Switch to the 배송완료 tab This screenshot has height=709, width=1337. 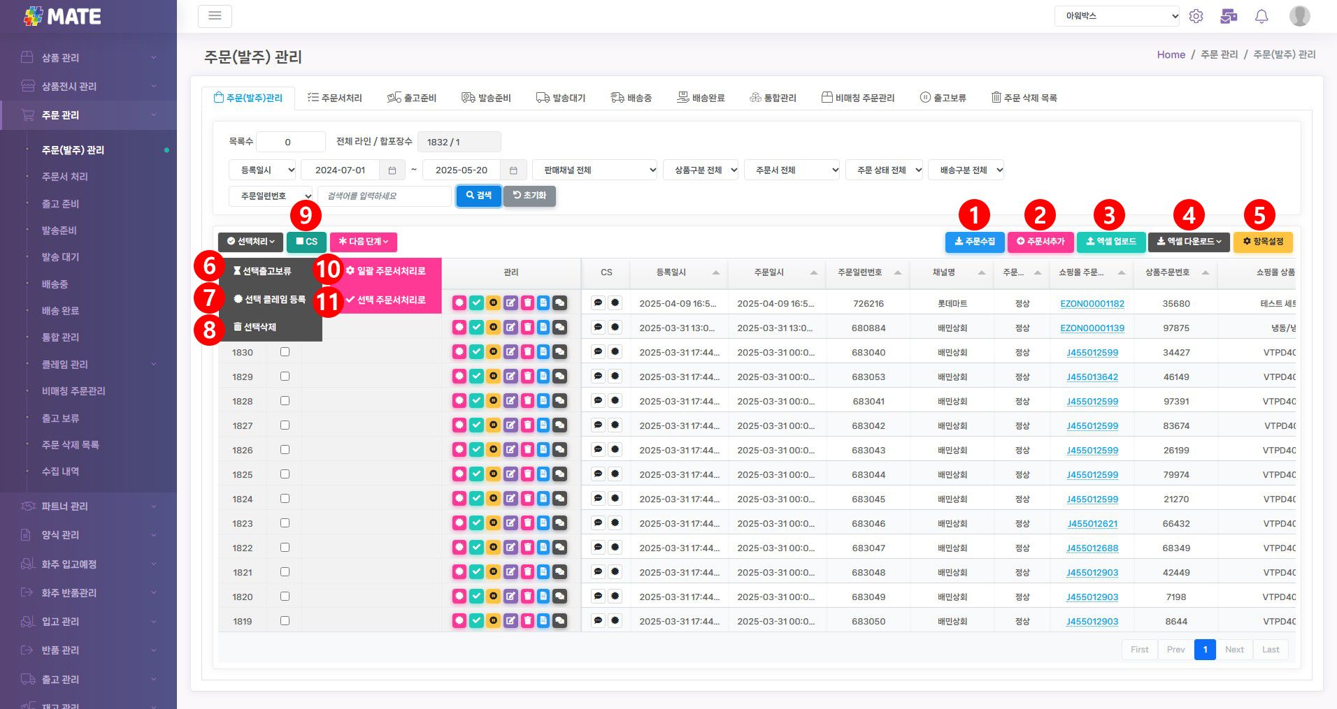[x=701, y=98]
